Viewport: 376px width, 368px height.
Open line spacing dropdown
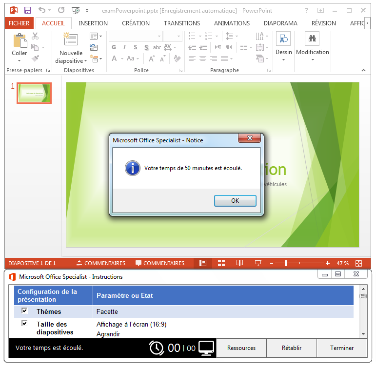click(x=232, y=36)
